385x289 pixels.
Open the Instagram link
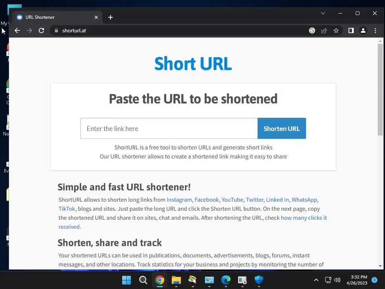pyautogui.click(x=179, y=200)
